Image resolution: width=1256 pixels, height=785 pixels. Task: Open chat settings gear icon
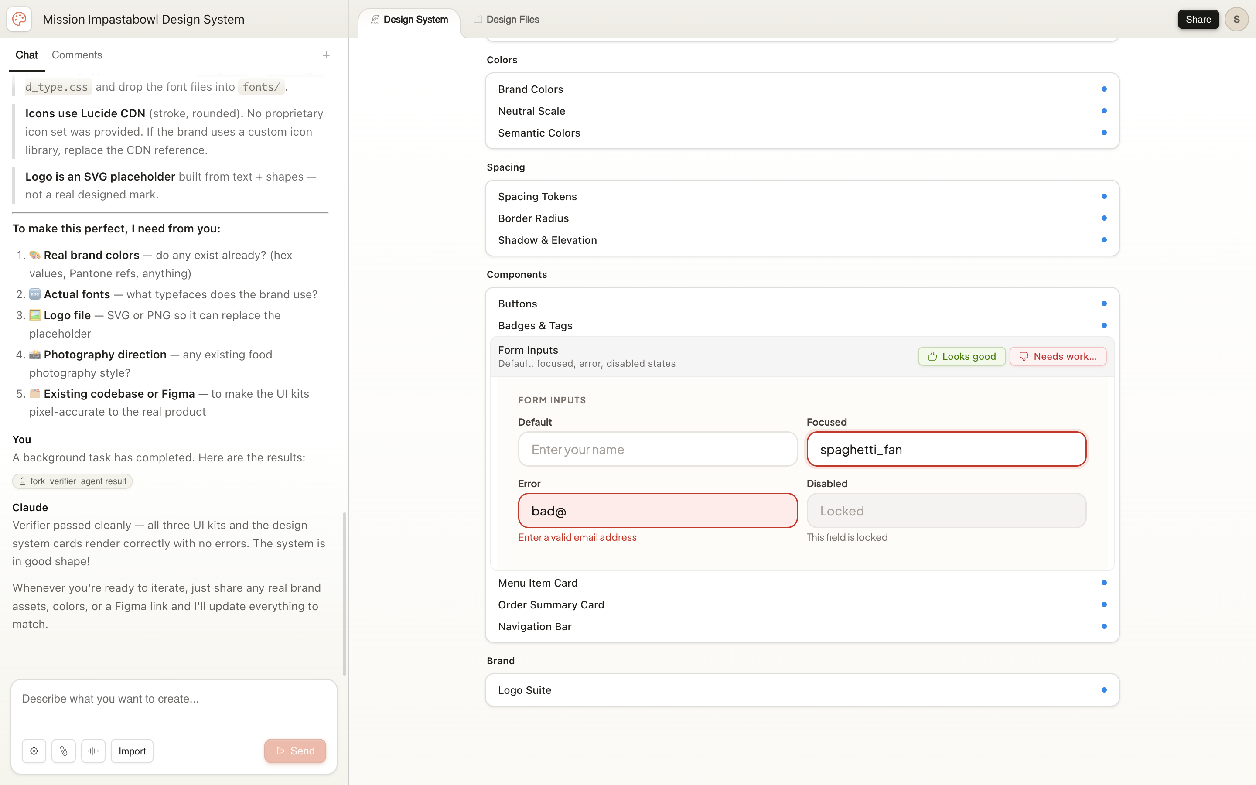[34, 751]
